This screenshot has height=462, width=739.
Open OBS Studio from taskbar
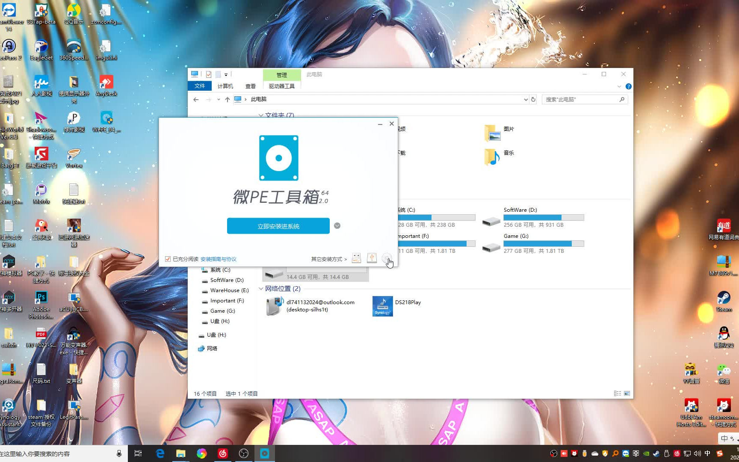tap(244, 453)
